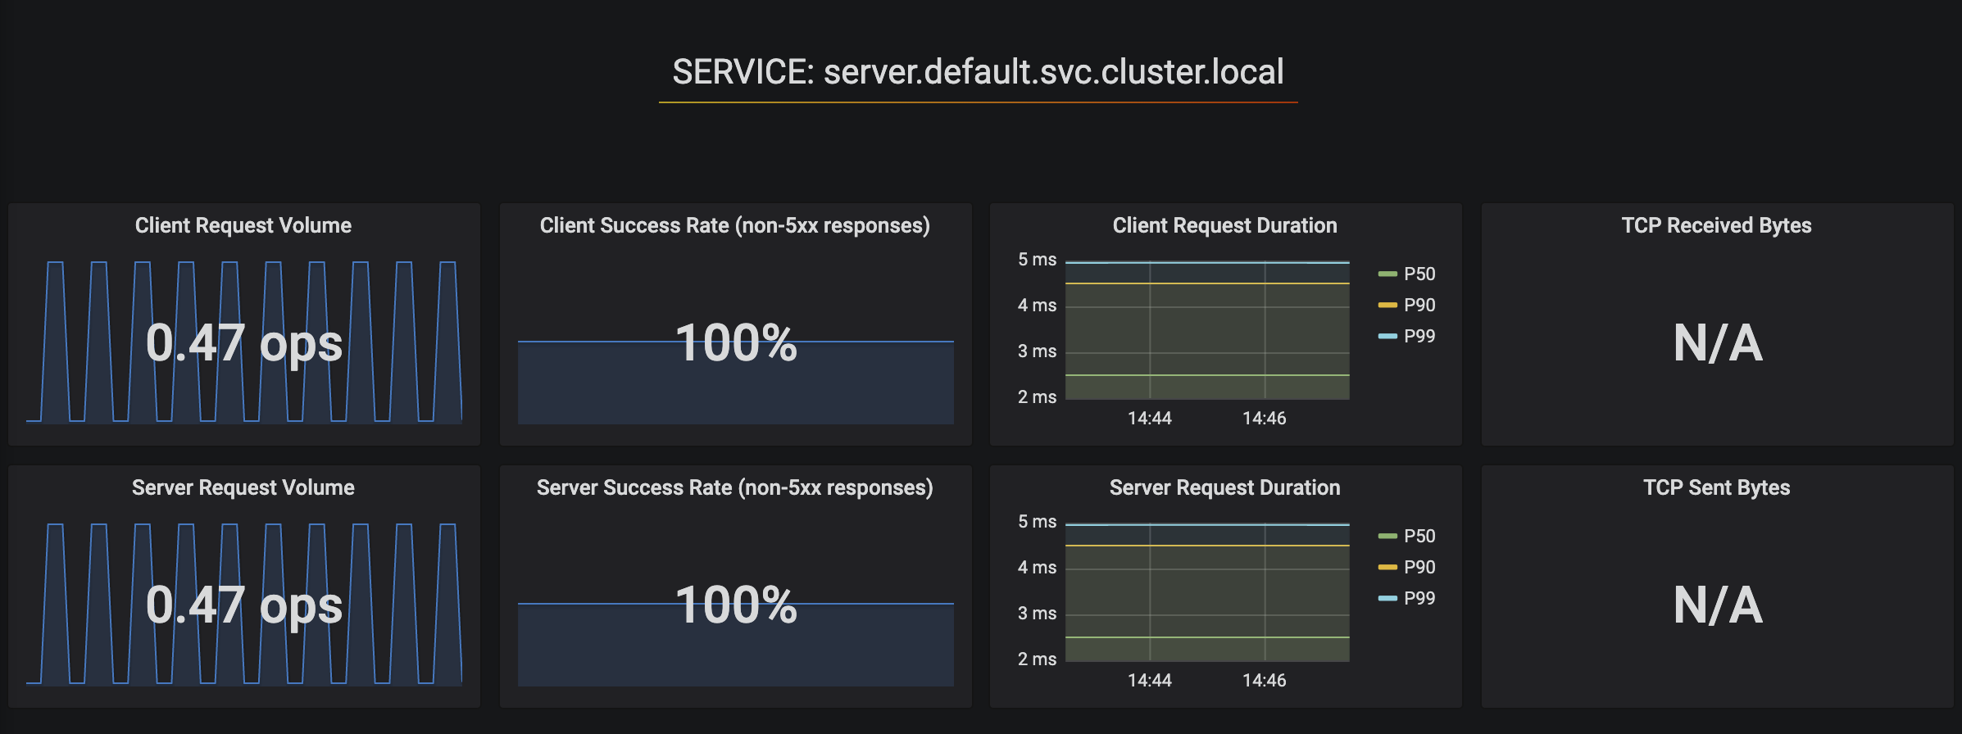Click 14:46 time label in Client Request Duration
1962x734 pixels.
(x=1265, y=419)
